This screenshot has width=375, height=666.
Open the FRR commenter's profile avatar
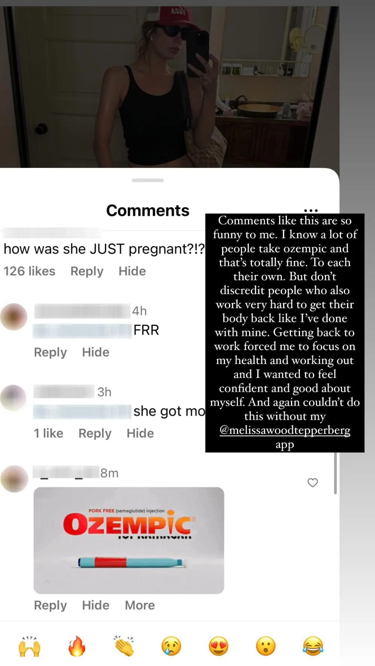[14, 317]
